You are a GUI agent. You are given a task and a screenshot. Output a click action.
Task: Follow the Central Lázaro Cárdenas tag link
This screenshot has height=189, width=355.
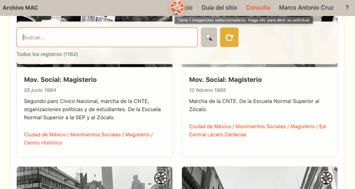(x=218, y=135)
